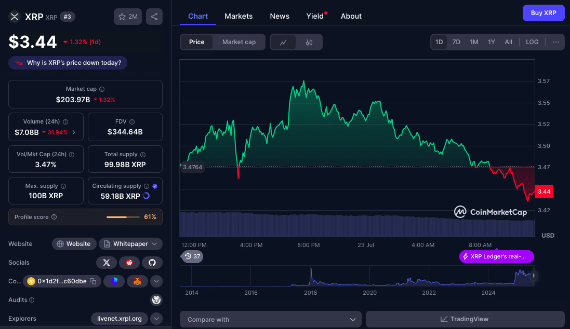Image resolution: width=570 pixels, height=329 pixels.
Task: Click the 3.44 current price label
Action: tap(544, 191)
